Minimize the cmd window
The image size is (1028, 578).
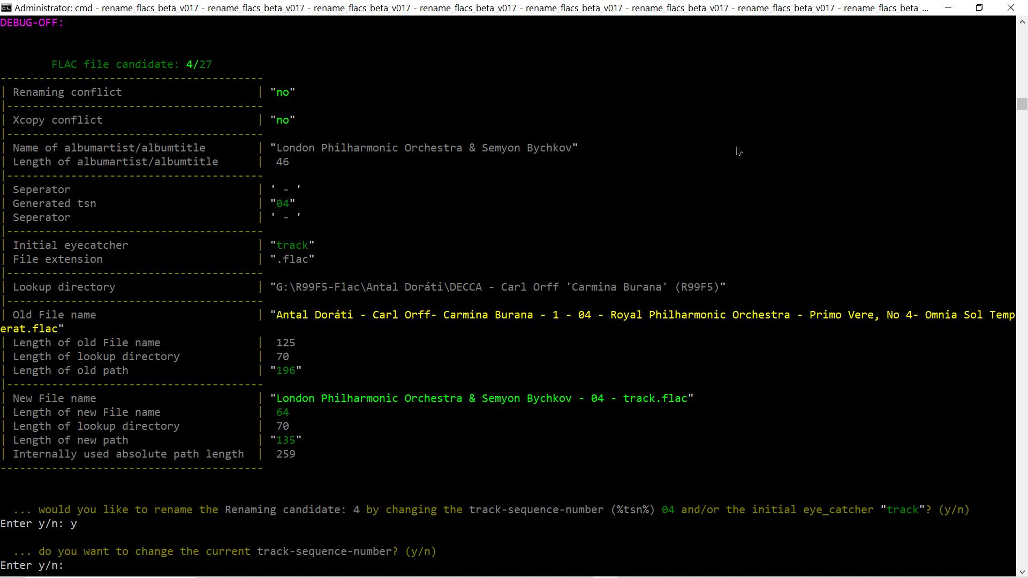tap(948, 8)
